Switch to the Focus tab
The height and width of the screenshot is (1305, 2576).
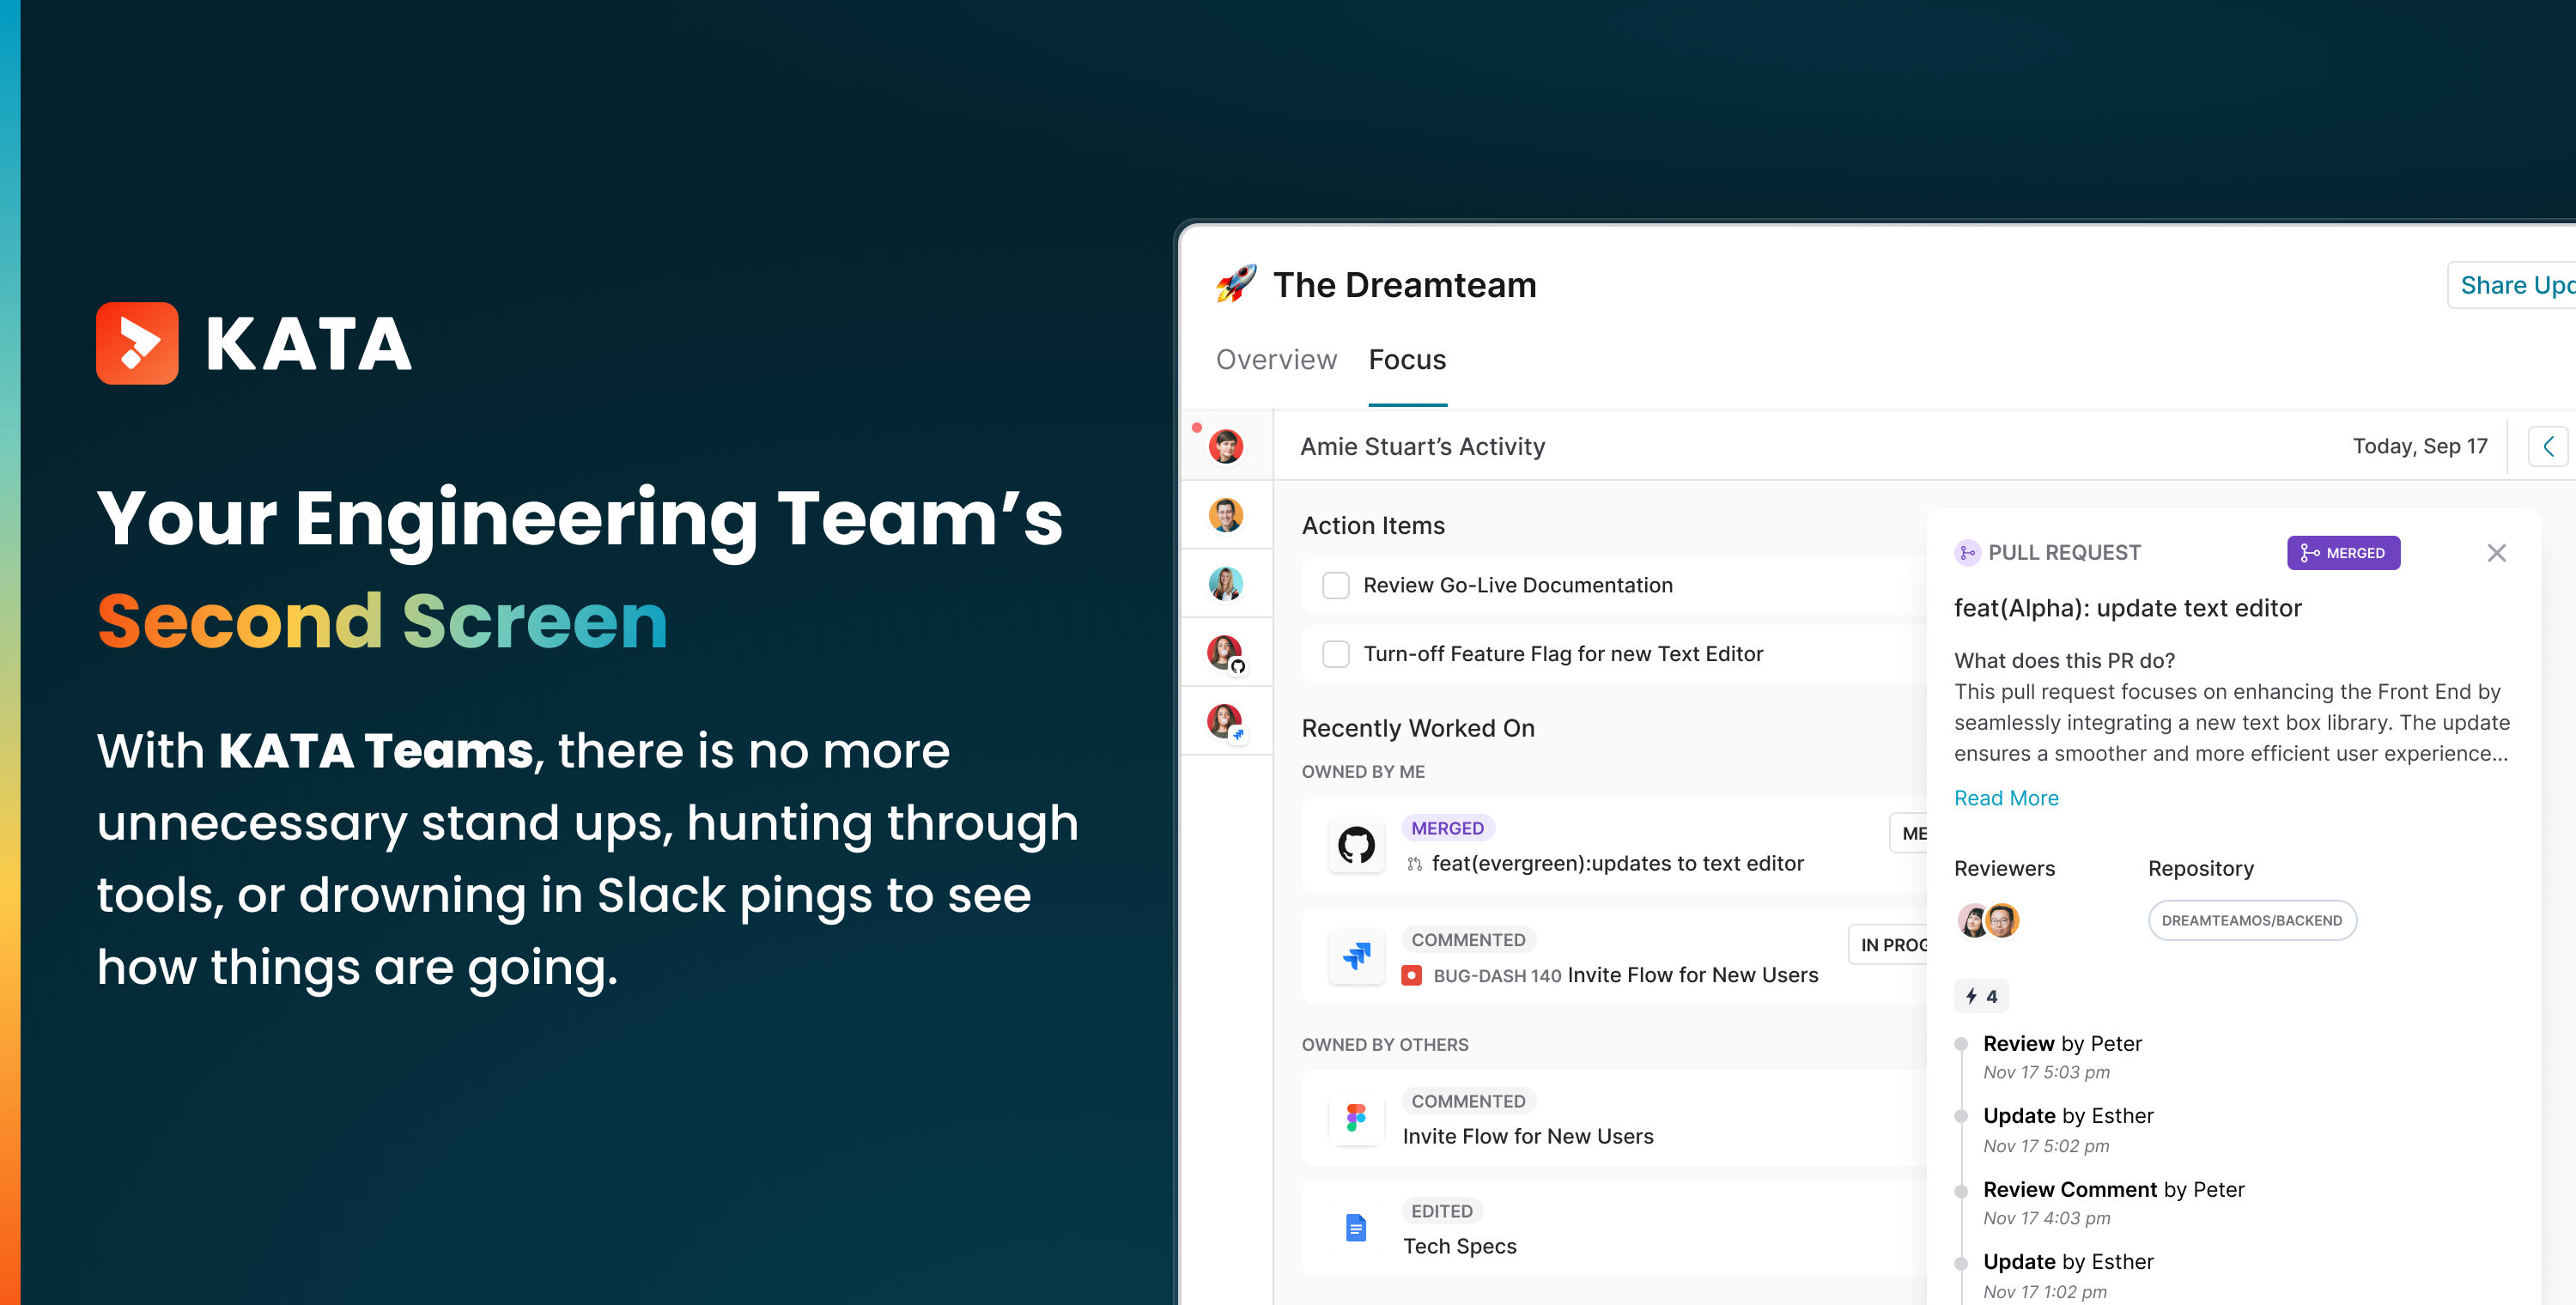(x=1407, y=360)
